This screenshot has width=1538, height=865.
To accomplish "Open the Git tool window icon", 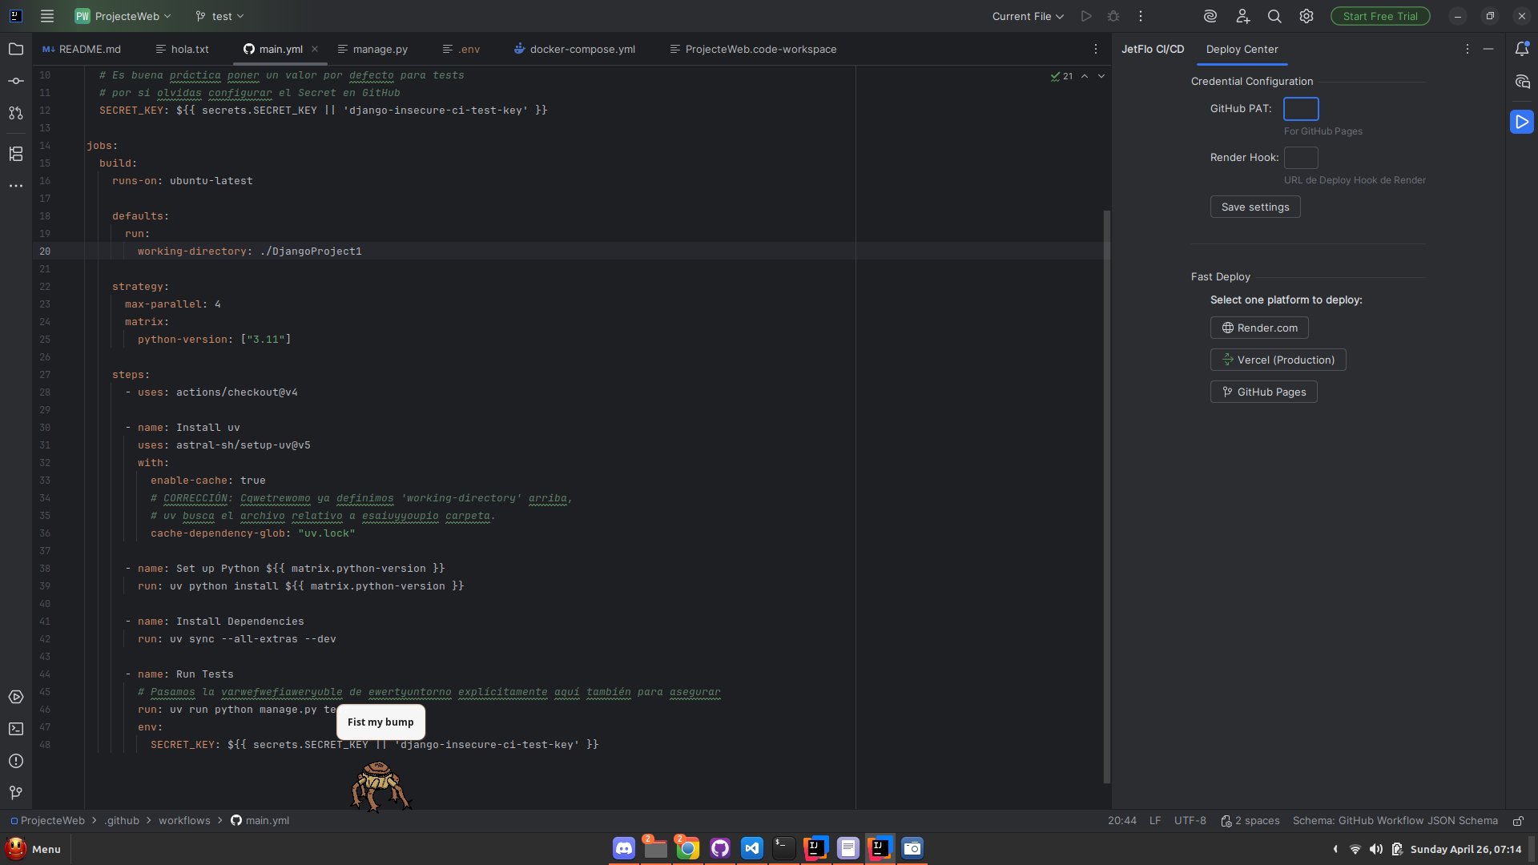I will 16,793.
